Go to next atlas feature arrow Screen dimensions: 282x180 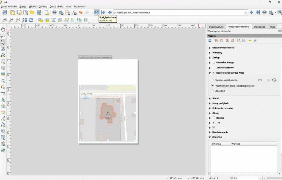[x=251, y=12]
